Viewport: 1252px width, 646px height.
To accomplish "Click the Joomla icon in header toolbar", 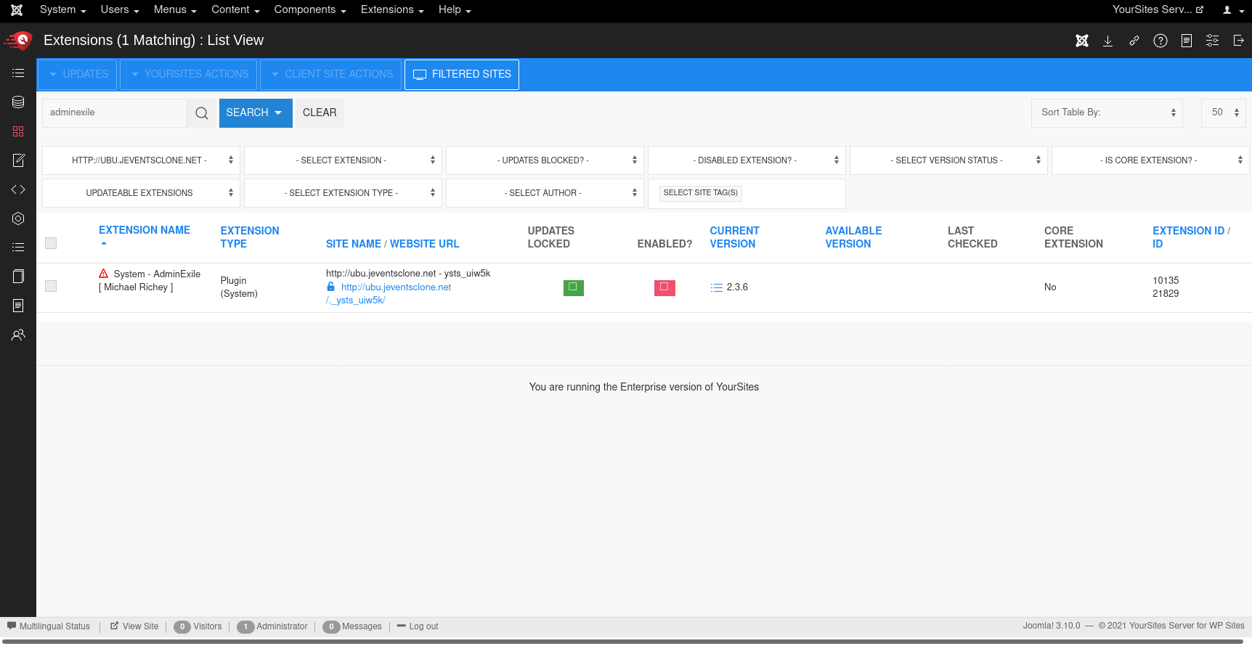I will [x=1082, y=41].
